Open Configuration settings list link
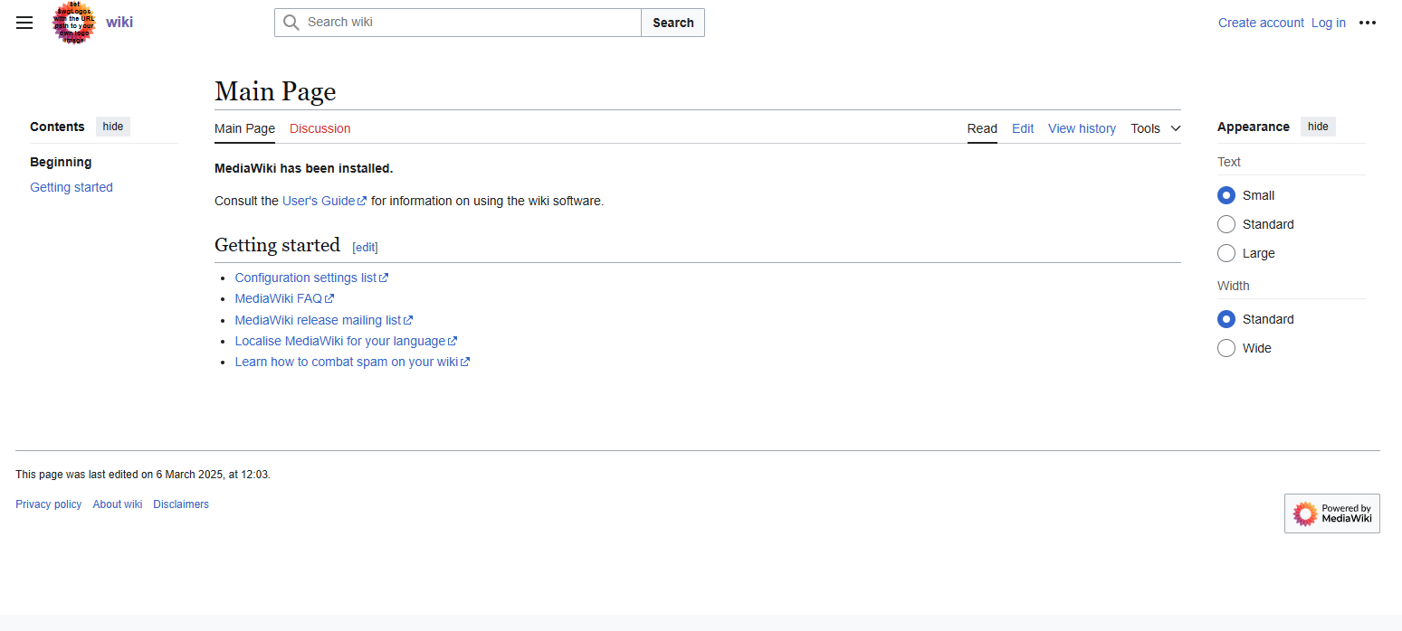 coord(311,278)
